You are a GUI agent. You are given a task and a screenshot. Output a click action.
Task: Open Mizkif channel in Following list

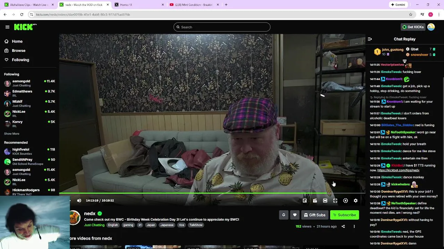29,104
